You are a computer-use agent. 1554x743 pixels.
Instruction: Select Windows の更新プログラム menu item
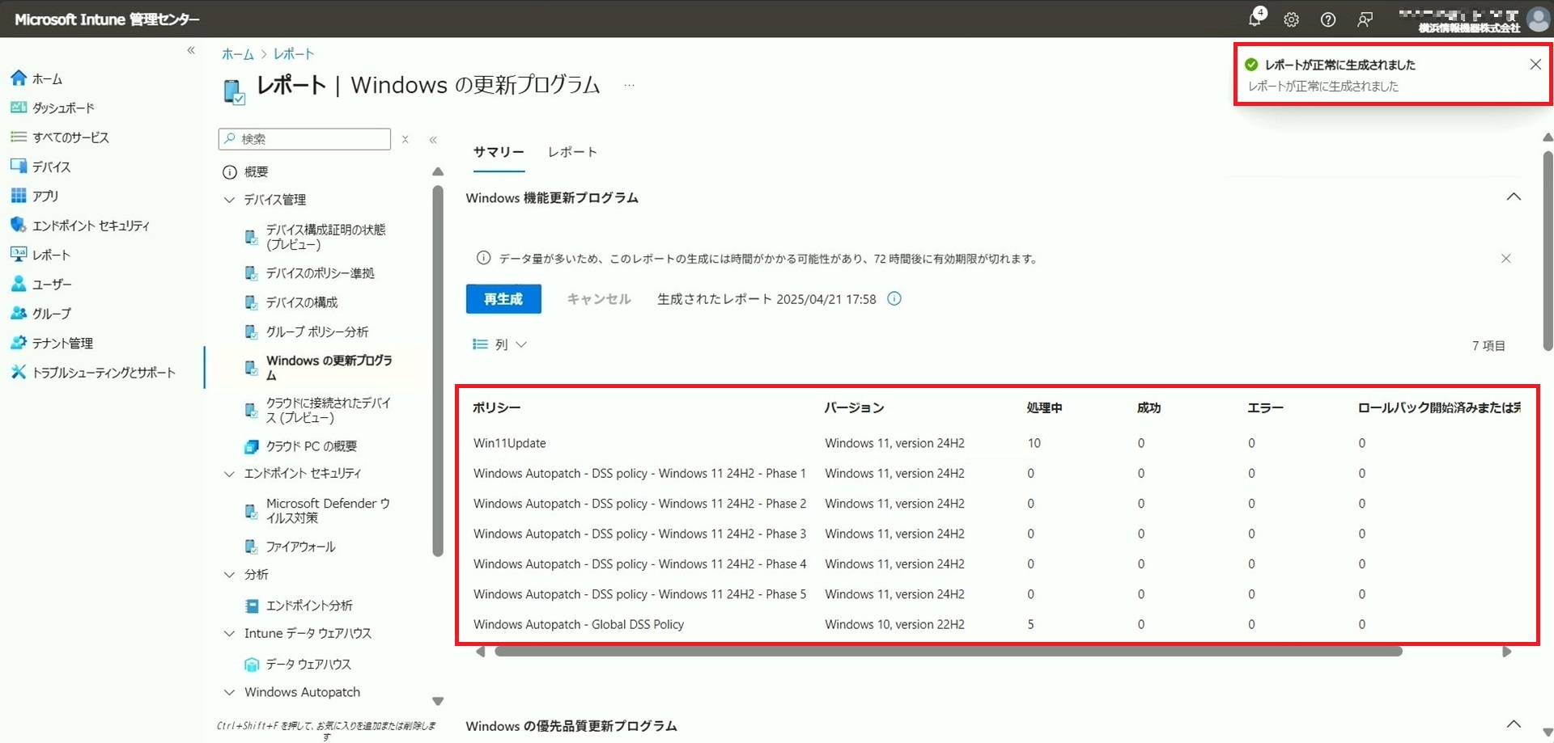click(x=329, y=368)
